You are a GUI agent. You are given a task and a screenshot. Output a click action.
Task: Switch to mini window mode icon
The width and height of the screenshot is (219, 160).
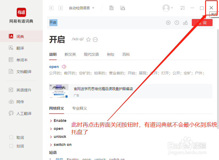(182, 8)
